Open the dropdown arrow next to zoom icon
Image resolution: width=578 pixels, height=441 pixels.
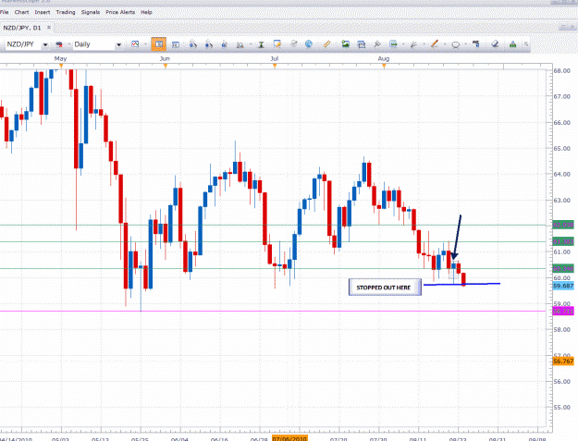tap(251, 44)
